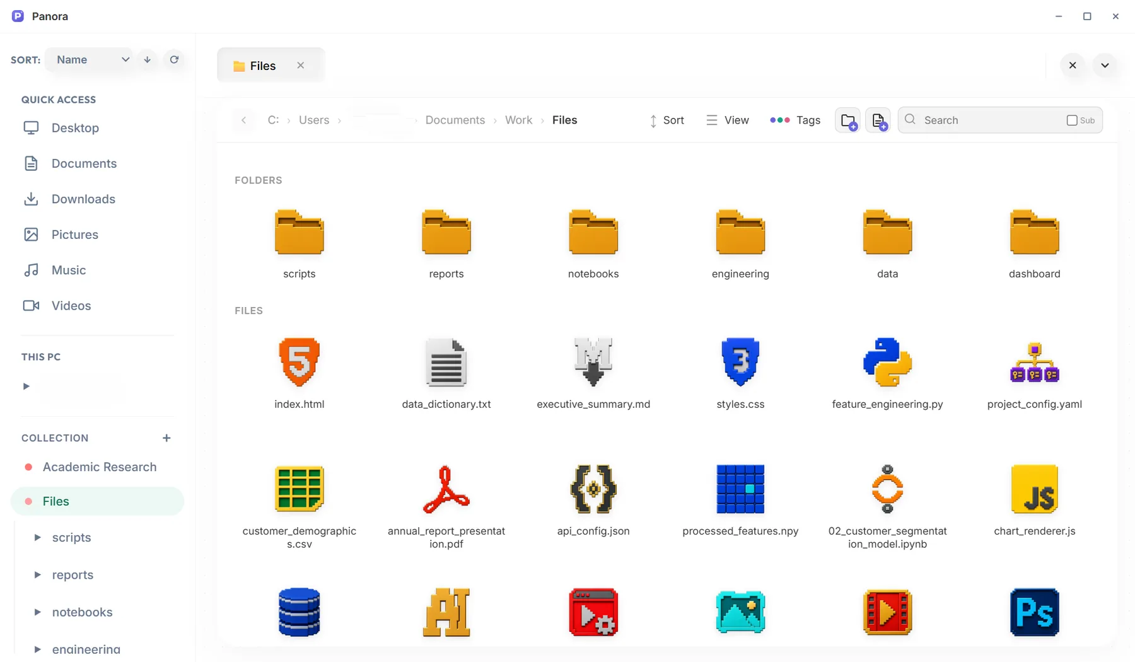Expand the reports tree item
Screen dimensions: 1135x662
tap(37, 574)
